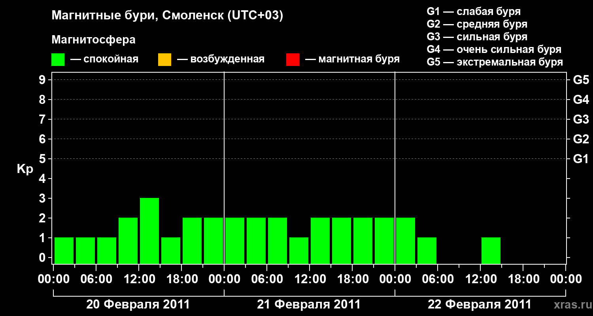Click the 'G3 — сильная буря' legend line
Viewport: 593px width, 316px height.
point(477,37)
